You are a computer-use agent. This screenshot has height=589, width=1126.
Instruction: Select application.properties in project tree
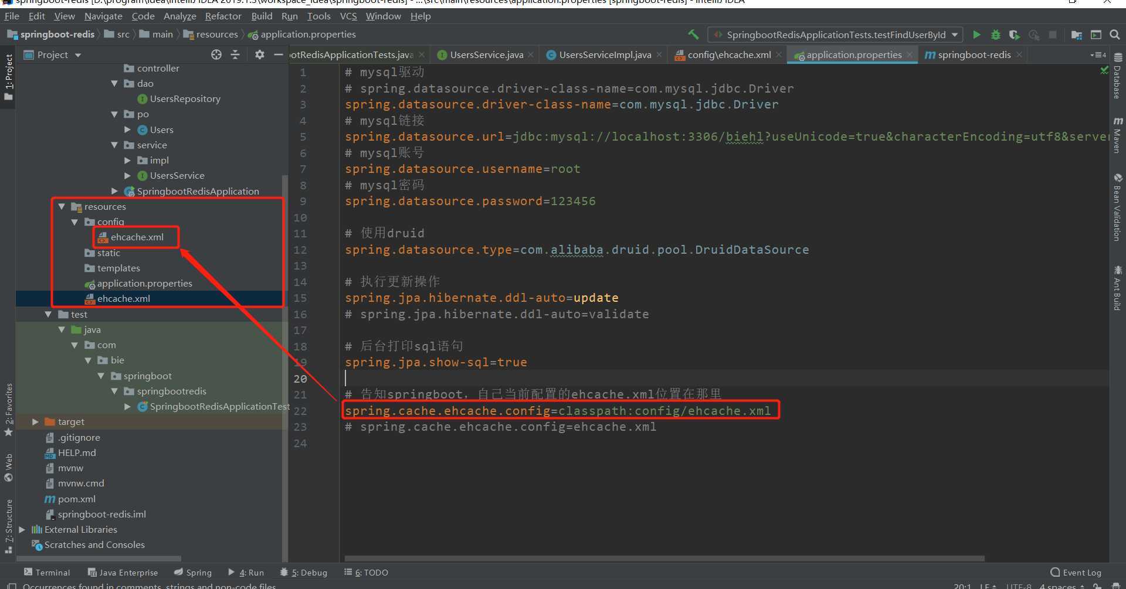[x=144, y=284]
